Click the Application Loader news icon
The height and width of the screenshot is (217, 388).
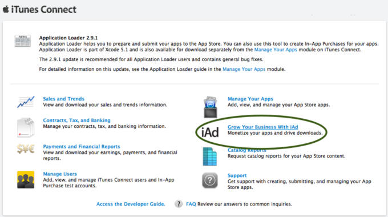[x=23, y=41]
